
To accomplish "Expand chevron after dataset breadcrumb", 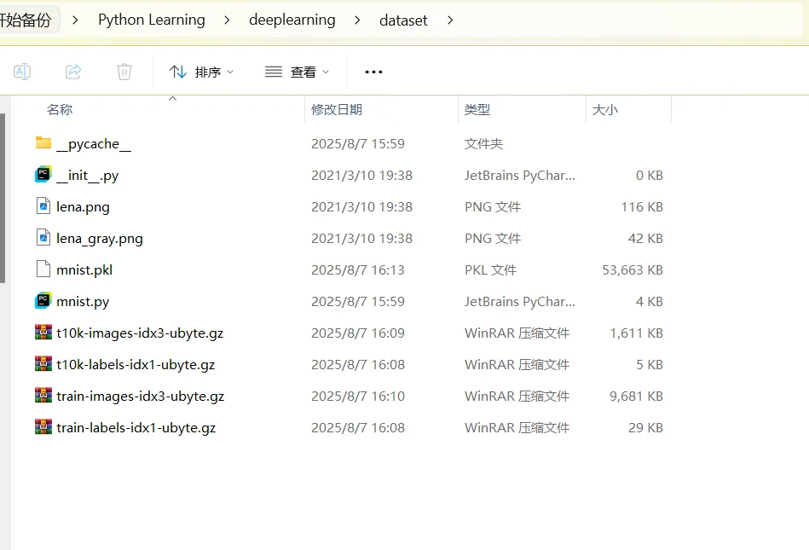I will 450,20.
